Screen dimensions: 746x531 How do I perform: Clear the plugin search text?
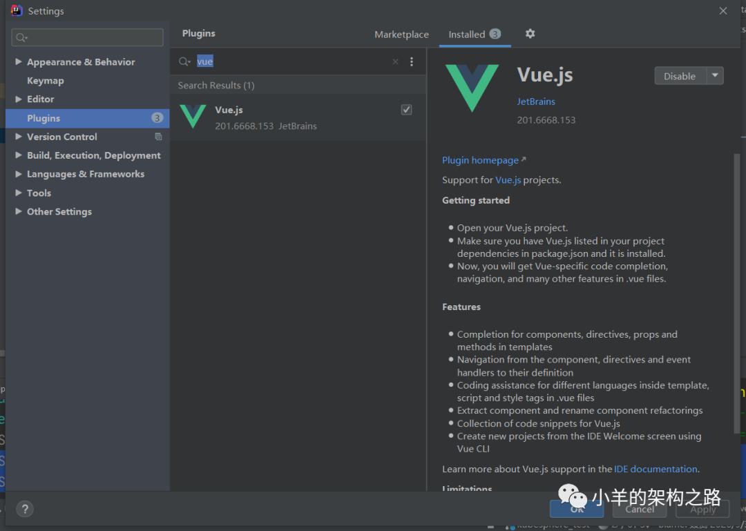click(x=395, y=61)
